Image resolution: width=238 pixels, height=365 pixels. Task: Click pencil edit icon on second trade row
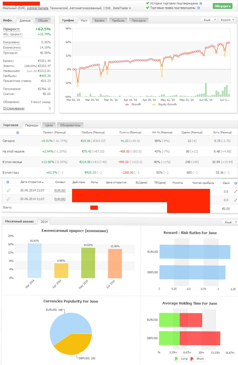pos(236,200)
